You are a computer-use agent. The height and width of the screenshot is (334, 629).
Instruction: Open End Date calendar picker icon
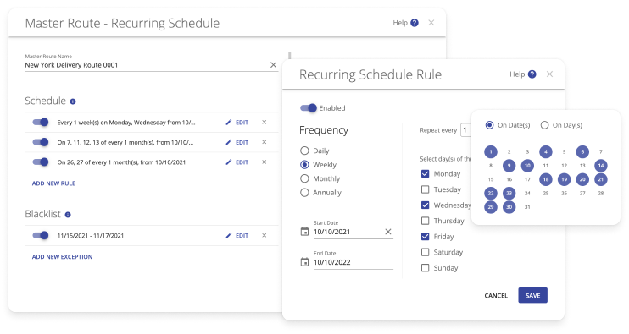tap(304, 262)
